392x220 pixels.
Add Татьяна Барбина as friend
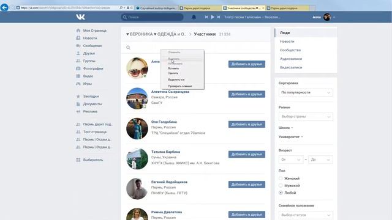pos(247,155)
